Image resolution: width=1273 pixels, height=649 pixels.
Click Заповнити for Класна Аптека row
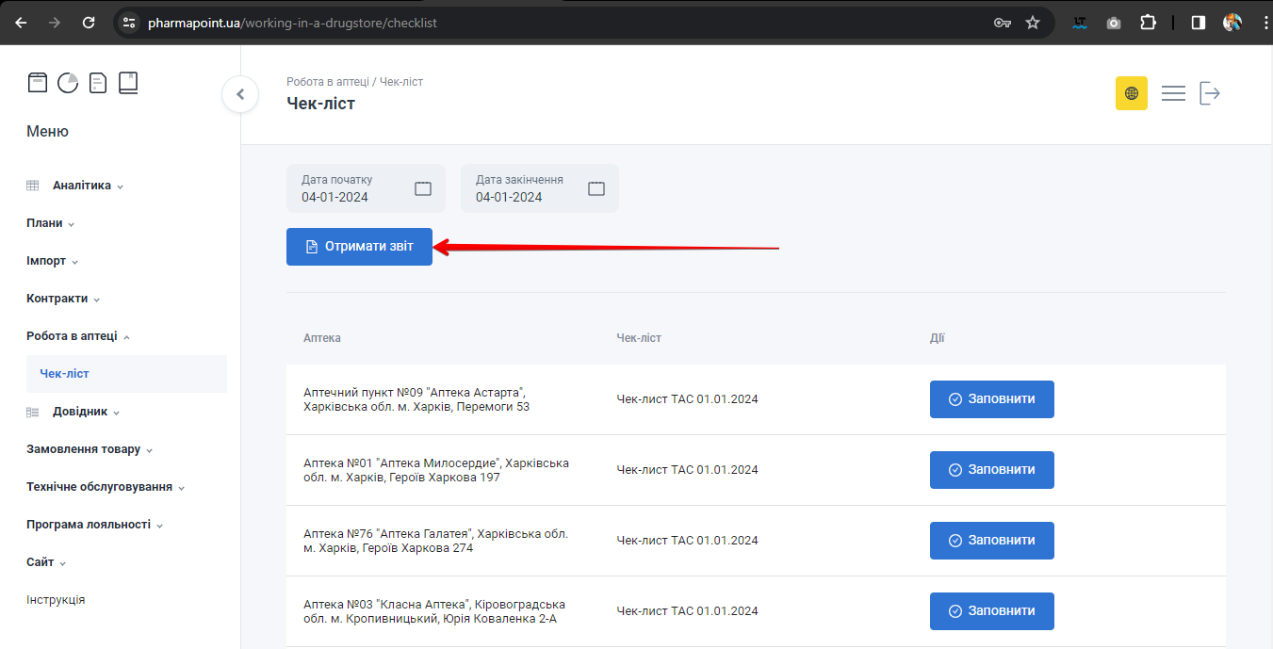click(991, 611)
